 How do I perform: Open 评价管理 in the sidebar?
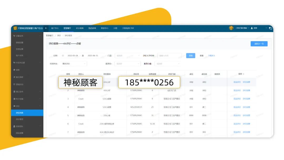pyautogui.click(x=19, y=119)
